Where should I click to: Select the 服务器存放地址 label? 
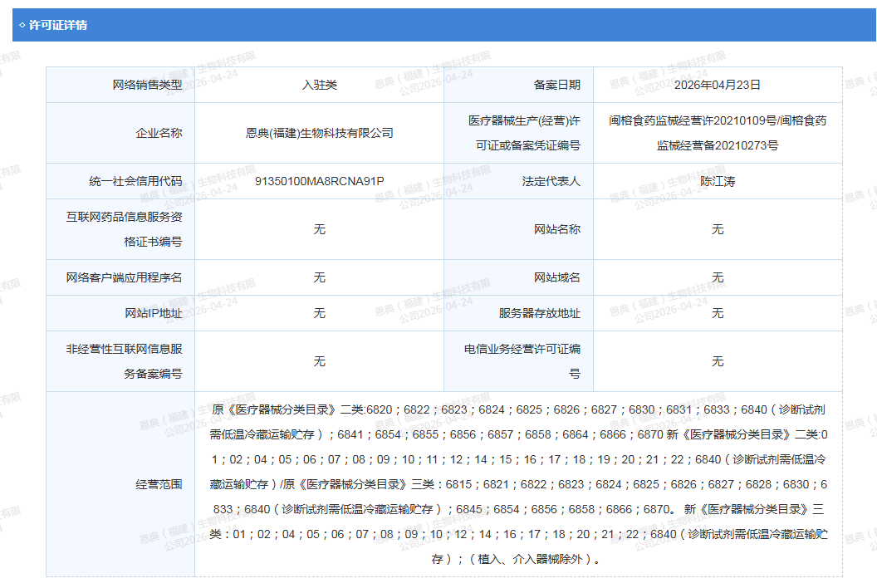tap(539, 313)
